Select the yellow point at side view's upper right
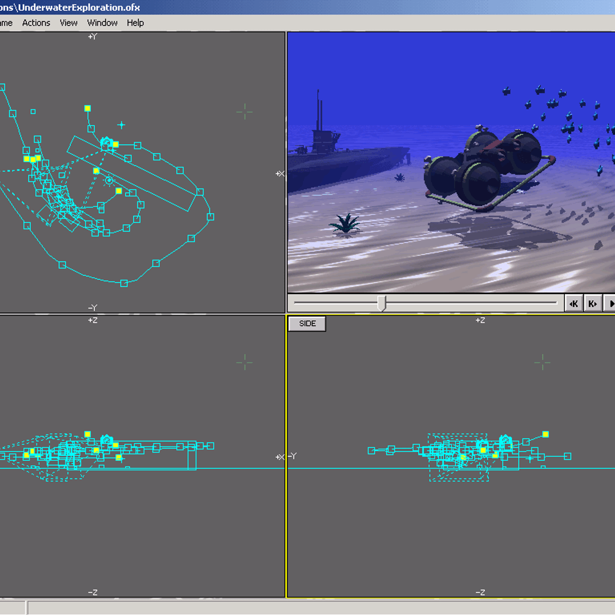 [x=545, y=434]
